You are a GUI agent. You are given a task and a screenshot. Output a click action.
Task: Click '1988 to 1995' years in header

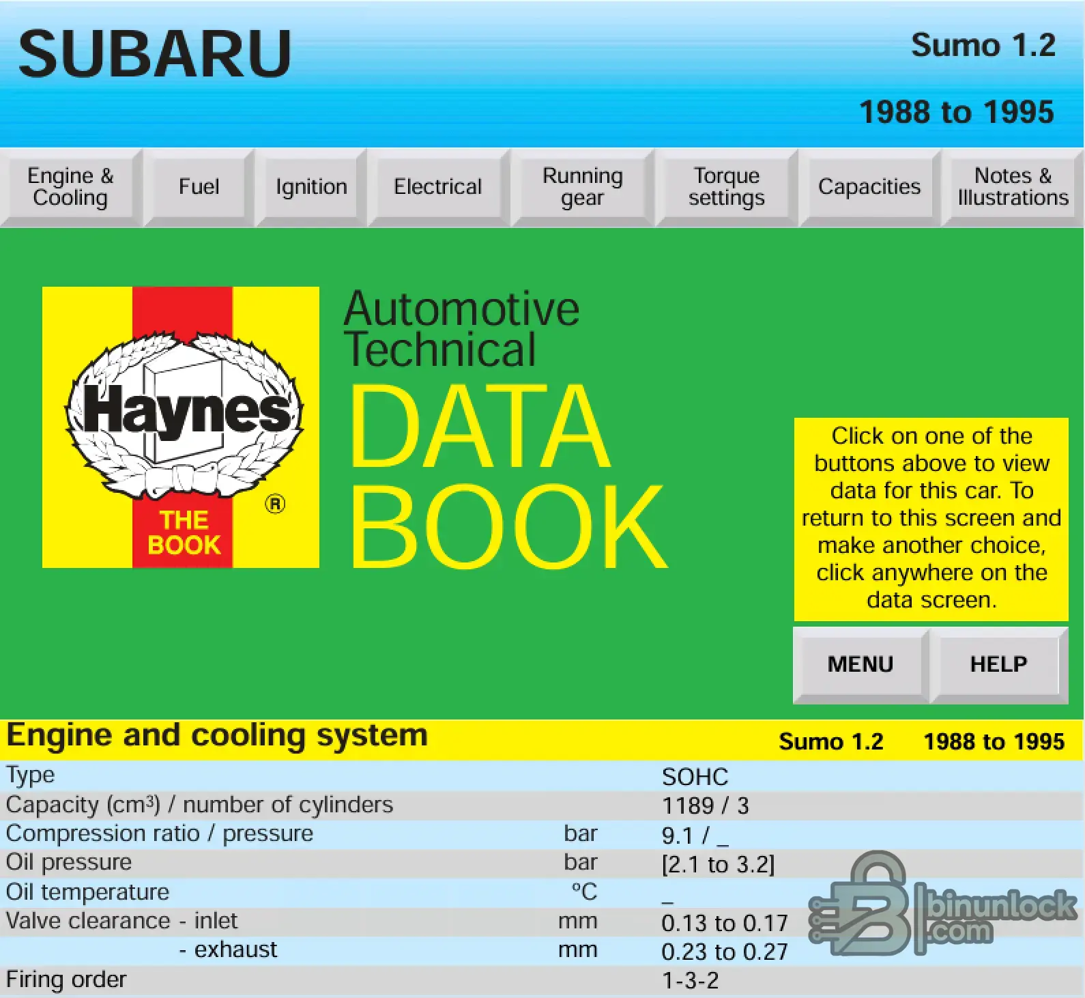tap(957, 112)
